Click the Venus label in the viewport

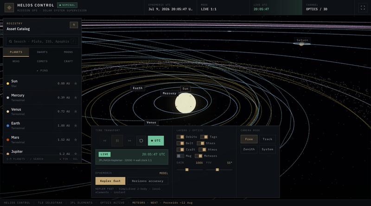pyautogui.click(x=151, y=122)
